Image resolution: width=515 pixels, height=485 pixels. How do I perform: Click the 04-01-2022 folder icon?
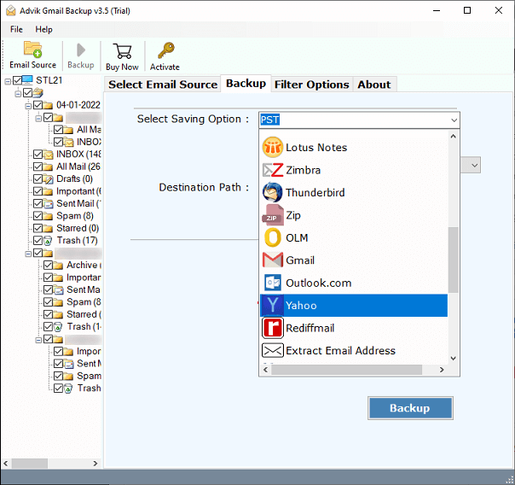pyautogui.click(x=48, y=105)
